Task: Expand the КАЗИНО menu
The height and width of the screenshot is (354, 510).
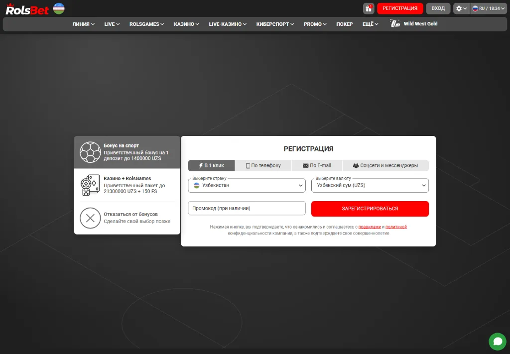Action: coord(186,24)
